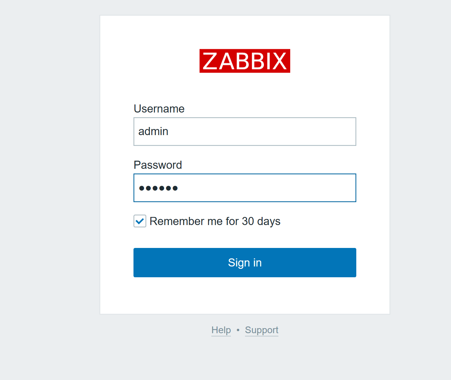Click the Username label
The height and width of the screenshot is (380, 451).
click(x=159, y=108)
